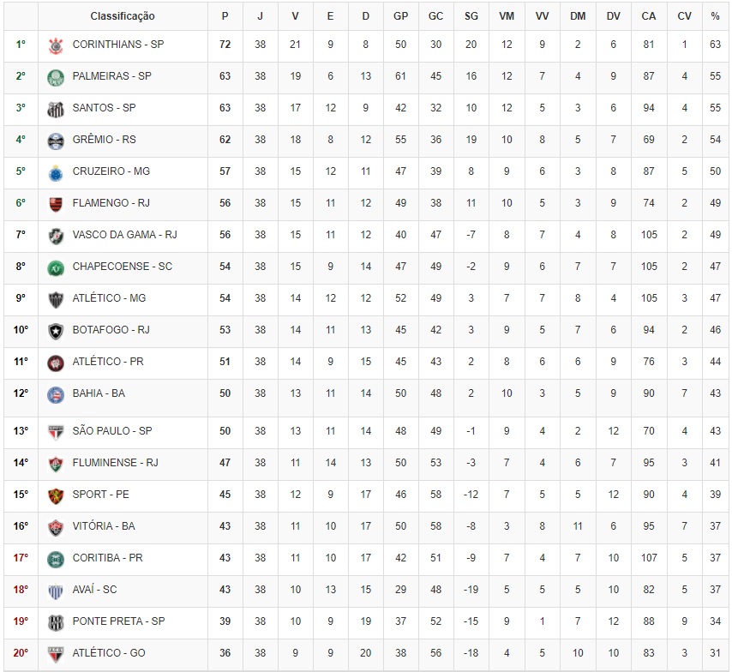This screenshot has height=672, width=732.
Task: Select the Santos club crest
Action: pos(56,109)
